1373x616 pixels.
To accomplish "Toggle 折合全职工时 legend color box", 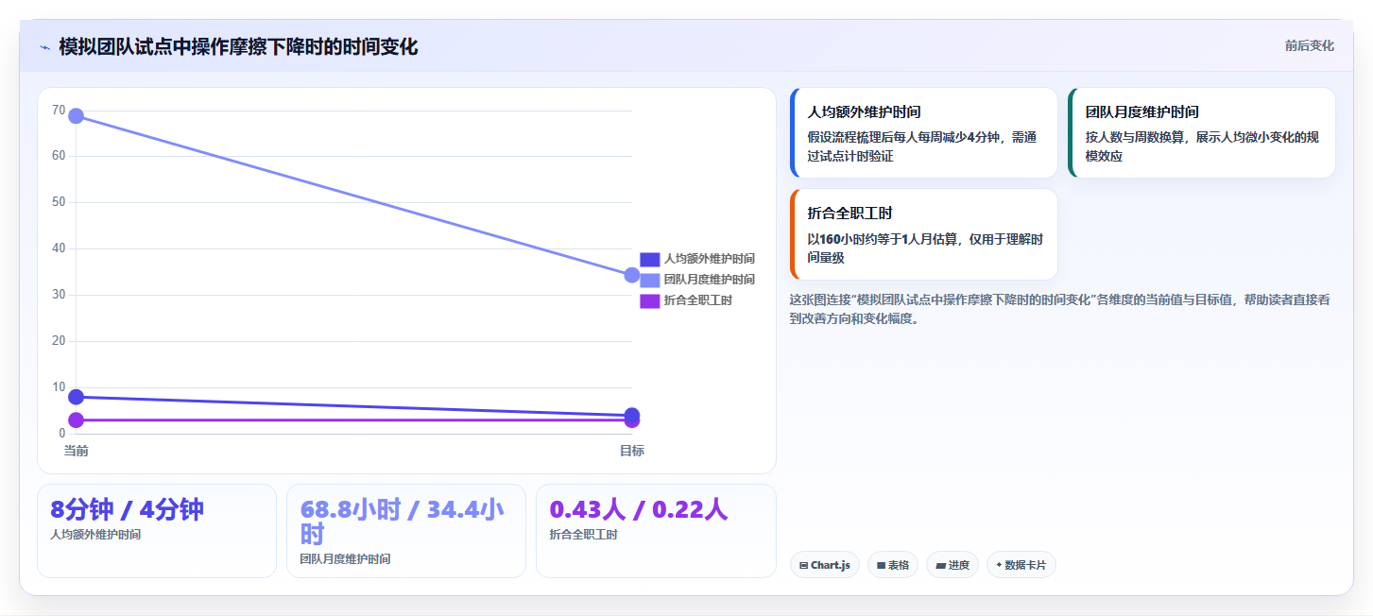I will pos(650,300).
